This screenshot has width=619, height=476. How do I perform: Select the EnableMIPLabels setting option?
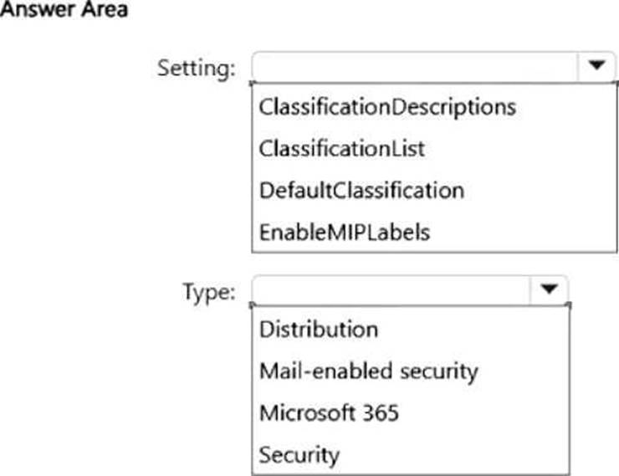tap(345, 232)
